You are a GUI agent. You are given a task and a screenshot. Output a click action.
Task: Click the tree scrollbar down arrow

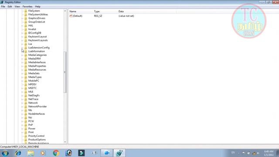pyautogui.click(x=65, y=142)
